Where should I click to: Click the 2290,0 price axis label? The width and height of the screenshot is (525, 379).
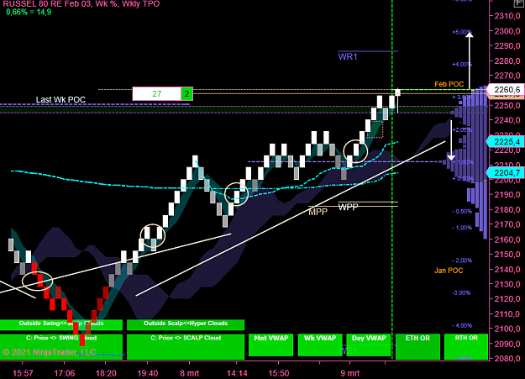[x=507, y=46]
